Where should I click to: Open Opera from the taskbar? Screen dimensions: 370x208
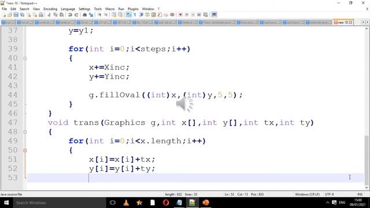pyautogui.click(x=166, y=203)
